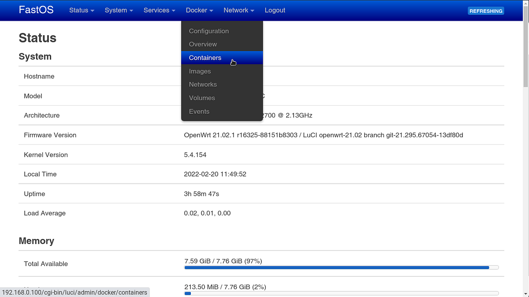529x297 pixels.
Task: Select Networks in Docker menu
Action: click(x=222, y=84)
